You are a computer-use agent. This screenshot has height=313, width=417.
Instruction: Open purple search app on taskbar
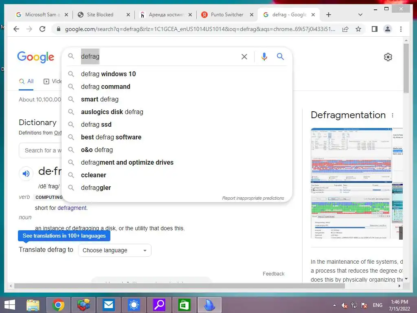pos(159,305)
